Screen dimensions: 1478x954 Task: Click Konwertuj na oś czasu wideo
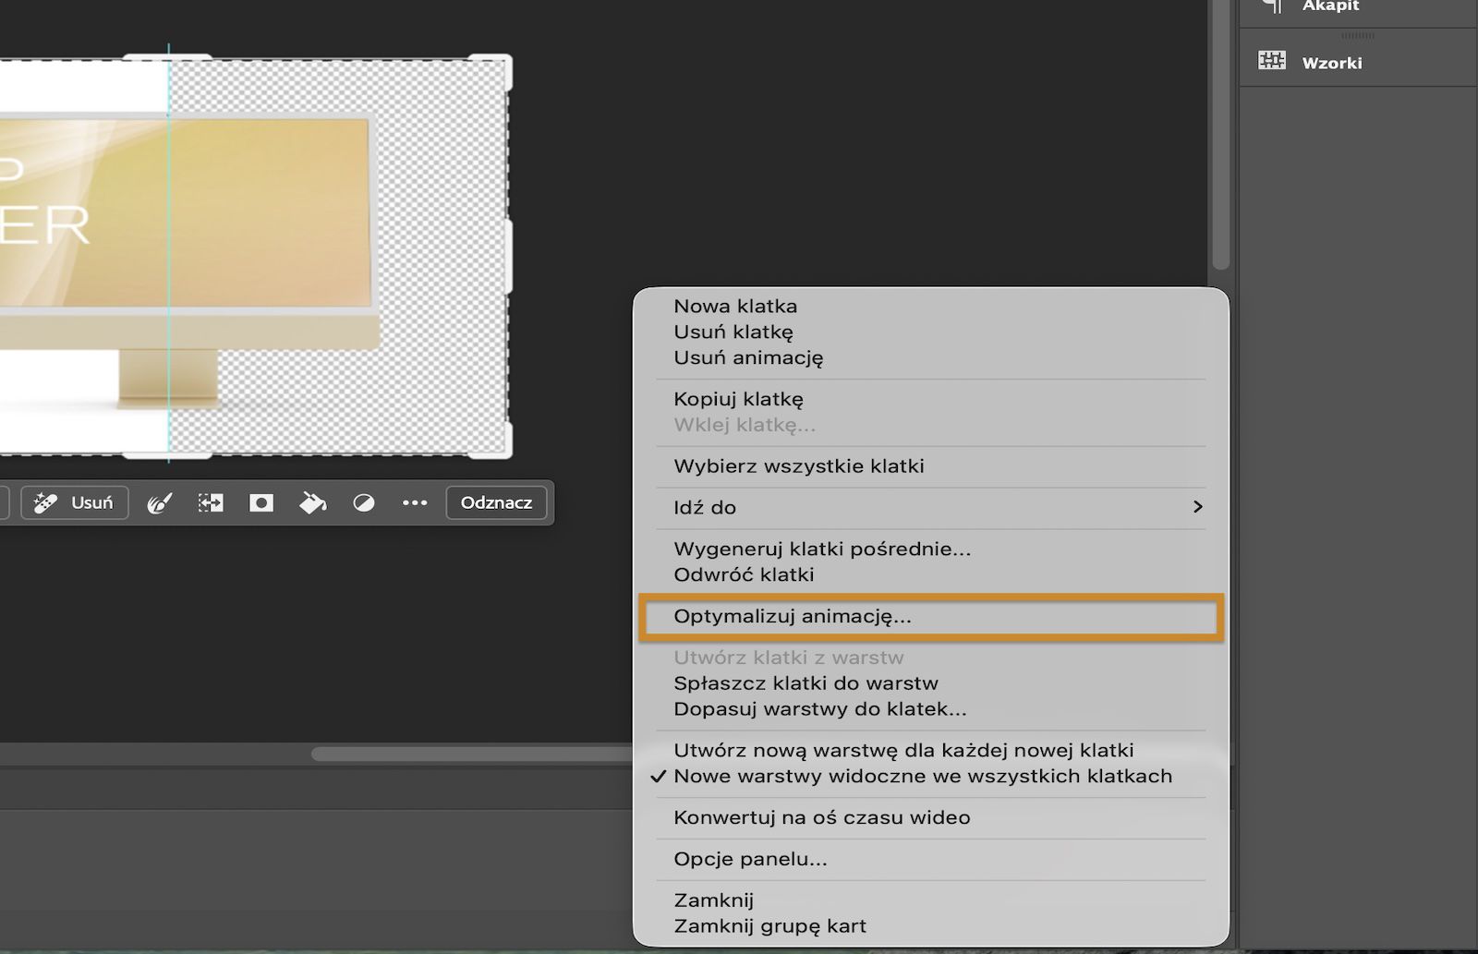pos(822,817)
